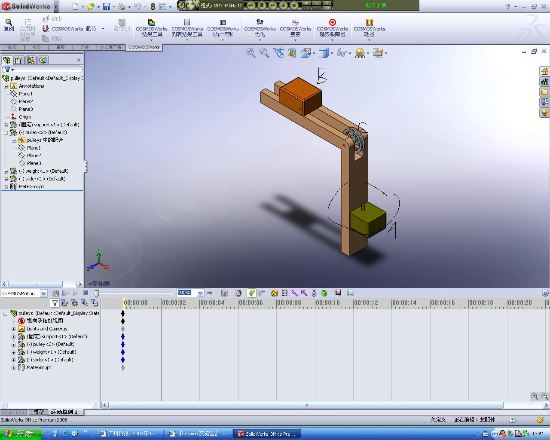Switch to ConfigurationManager tab icon
The width and height of the screenshot is (550, 440).
tap(31, 60)
